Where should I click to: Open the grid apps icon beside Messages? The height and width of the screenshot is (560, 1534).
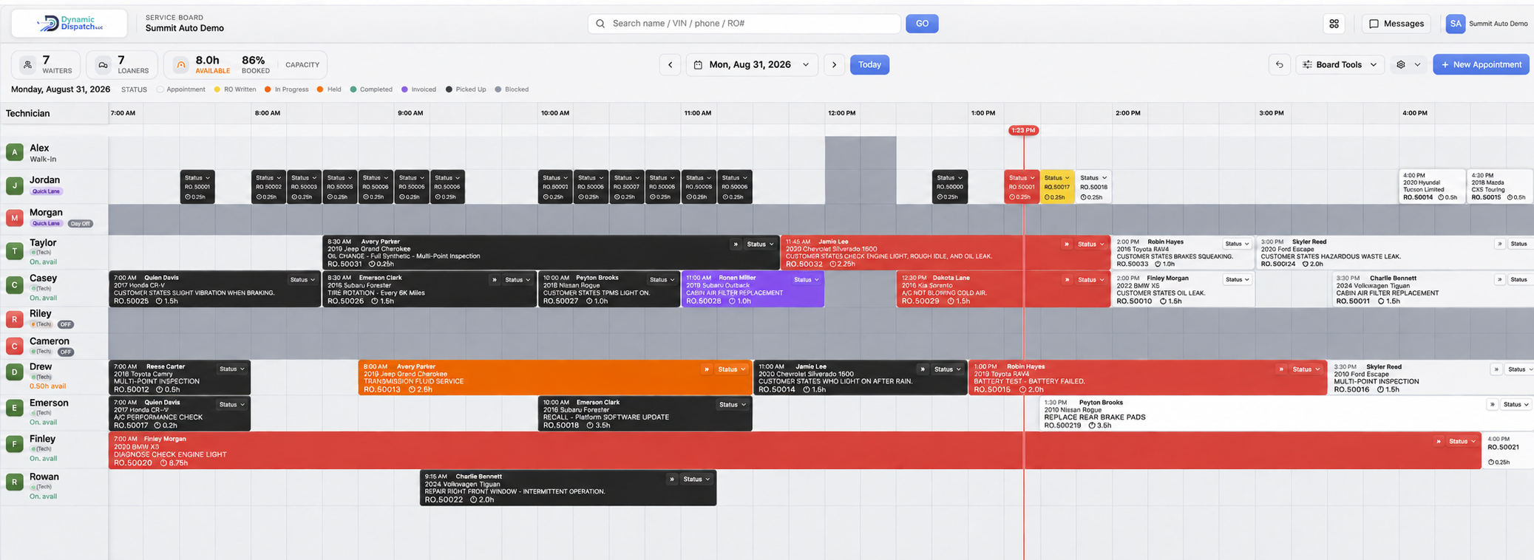click(x=1334, y=24)
